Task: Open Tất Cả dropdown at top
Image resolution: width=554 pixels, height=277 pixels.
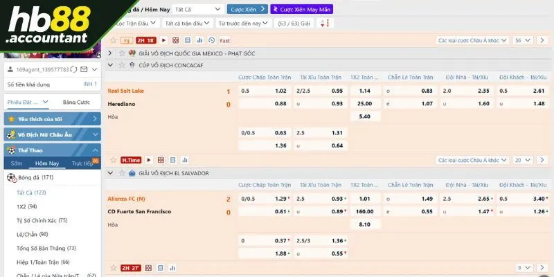Action: click(198, 9)
